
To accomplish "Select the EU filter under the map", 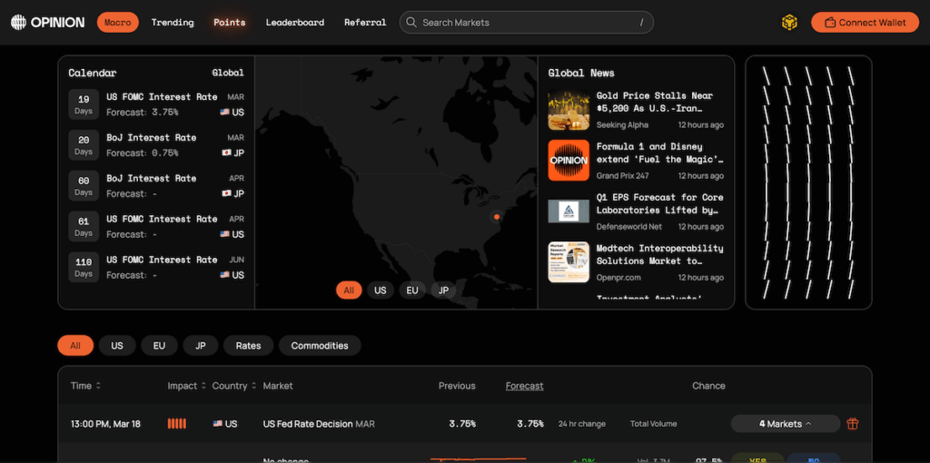I will (x=412, y=291).
